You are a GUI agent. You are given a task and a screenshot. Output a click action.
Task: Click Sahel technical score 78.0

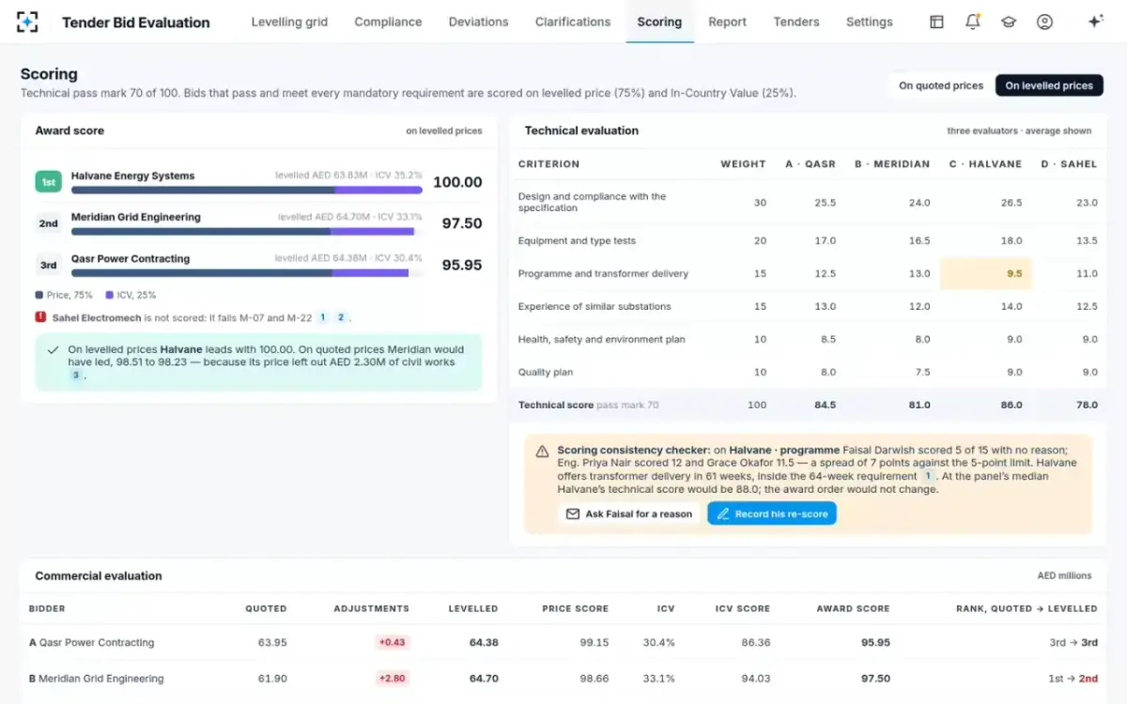tap(1087, 406)
